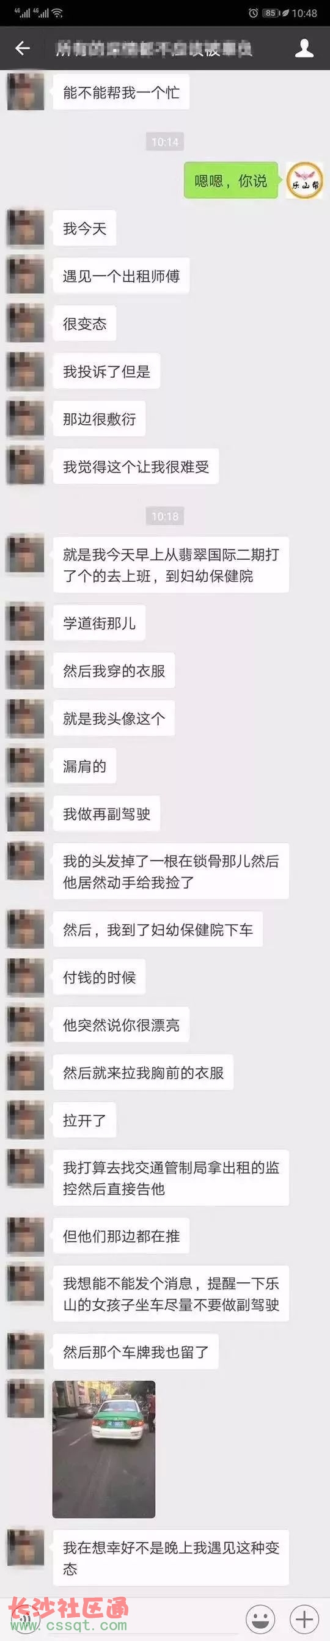Tap the 10:14 timestamp label
This screenshot has height=1641, width=330.
click(165, 141)
